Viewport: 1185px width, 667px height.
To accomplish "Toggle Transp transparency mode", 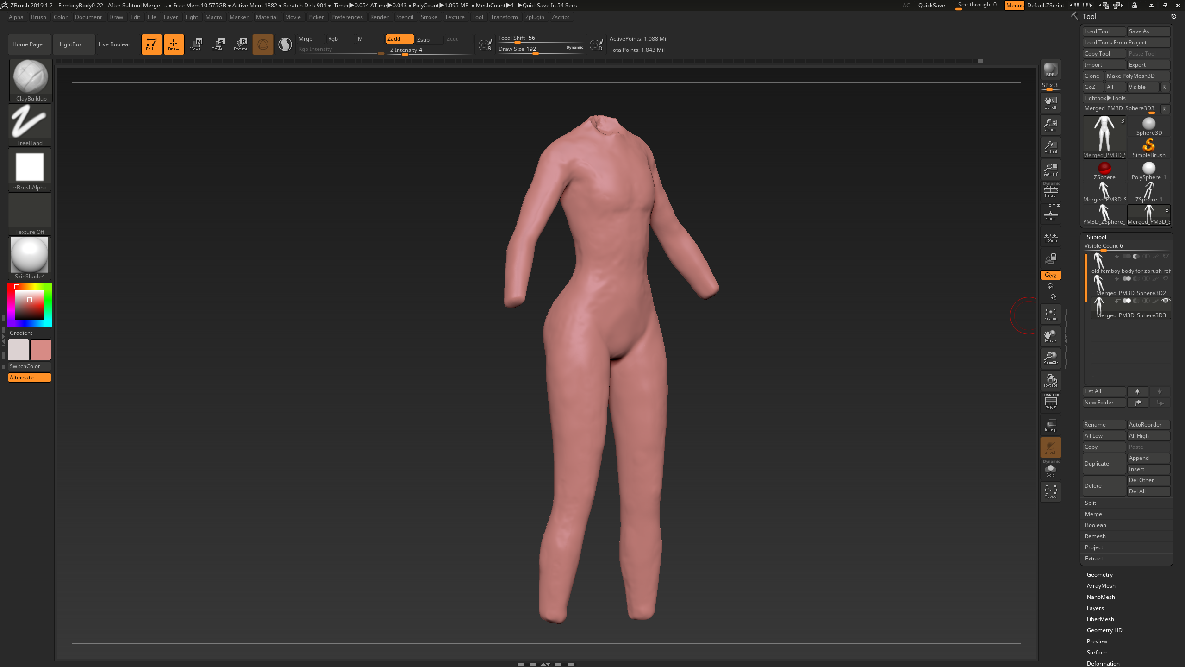I will click(x=1050, y=425).
